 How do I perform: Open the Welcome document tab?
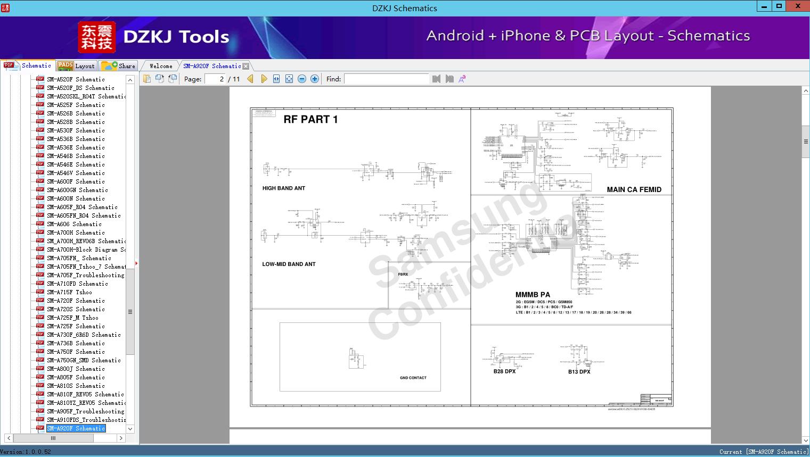[x=161, y=66]
